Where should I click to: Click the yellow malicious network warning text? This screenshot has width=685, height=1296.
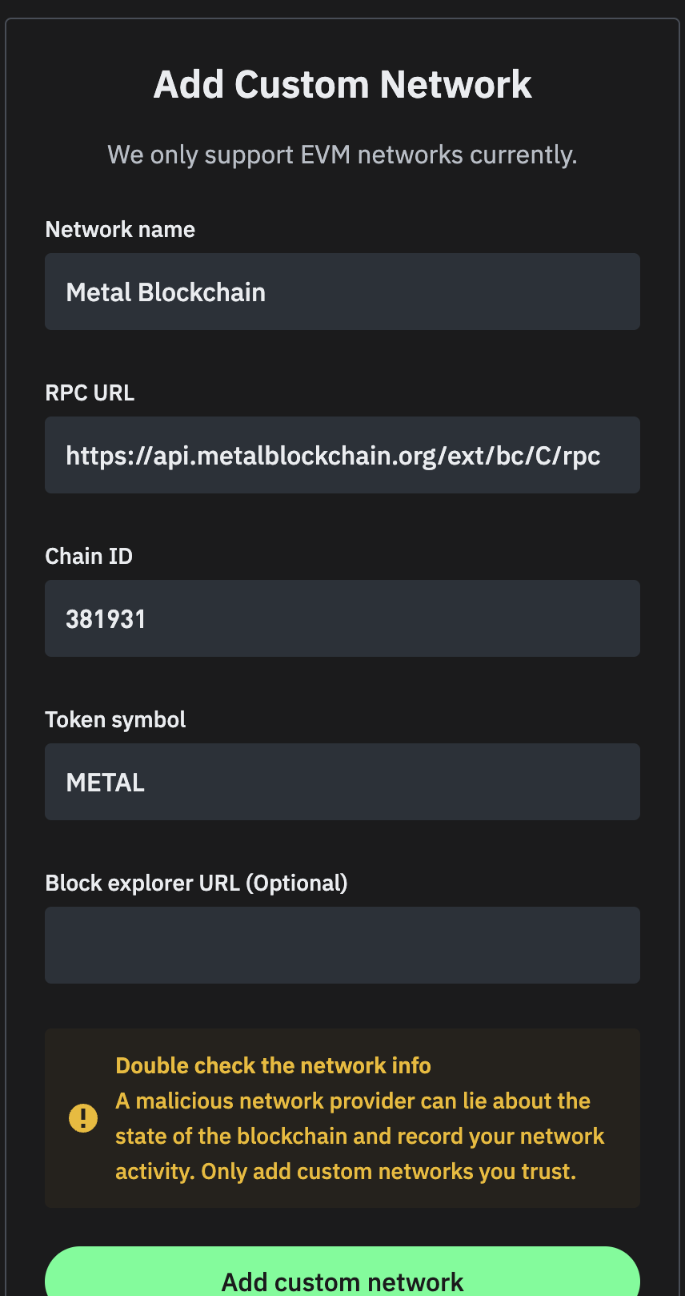pyautogui.click(x=360, y=1136)
